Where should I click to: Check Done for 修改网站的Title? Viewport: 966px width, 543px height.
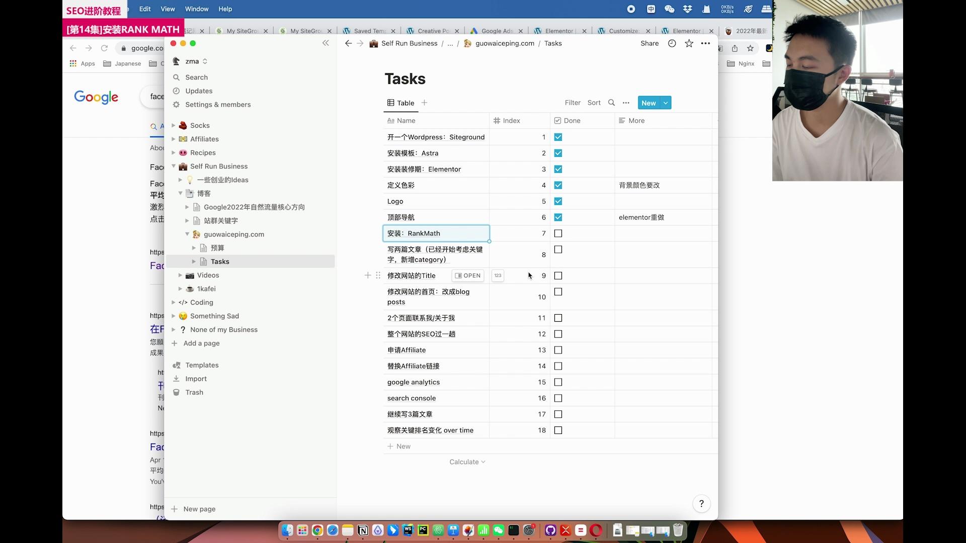click(x=558, y=276)
